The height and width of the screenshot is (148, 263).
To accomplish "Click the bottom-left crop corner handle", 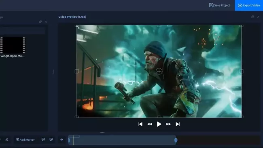I will (77, 116).
